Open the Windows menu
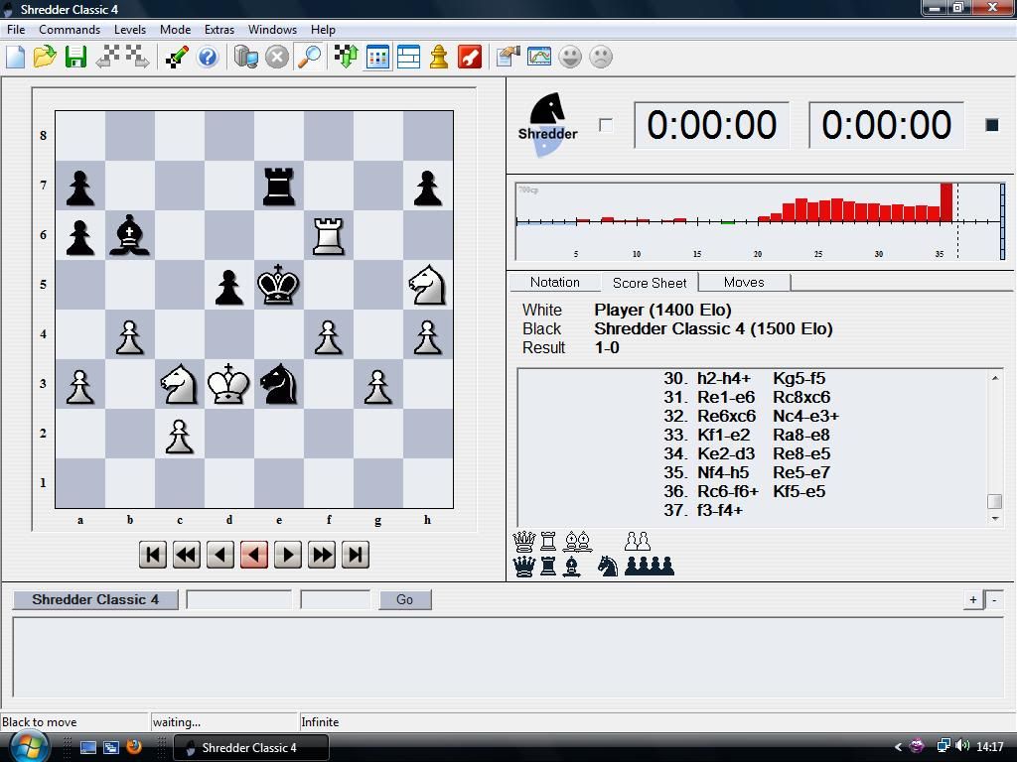The image size is (1017, 762). pos(272,30)
